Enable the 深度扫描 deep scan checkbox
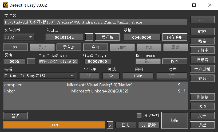Viewport: 218px width, 132px height. (x=139, y=116)
